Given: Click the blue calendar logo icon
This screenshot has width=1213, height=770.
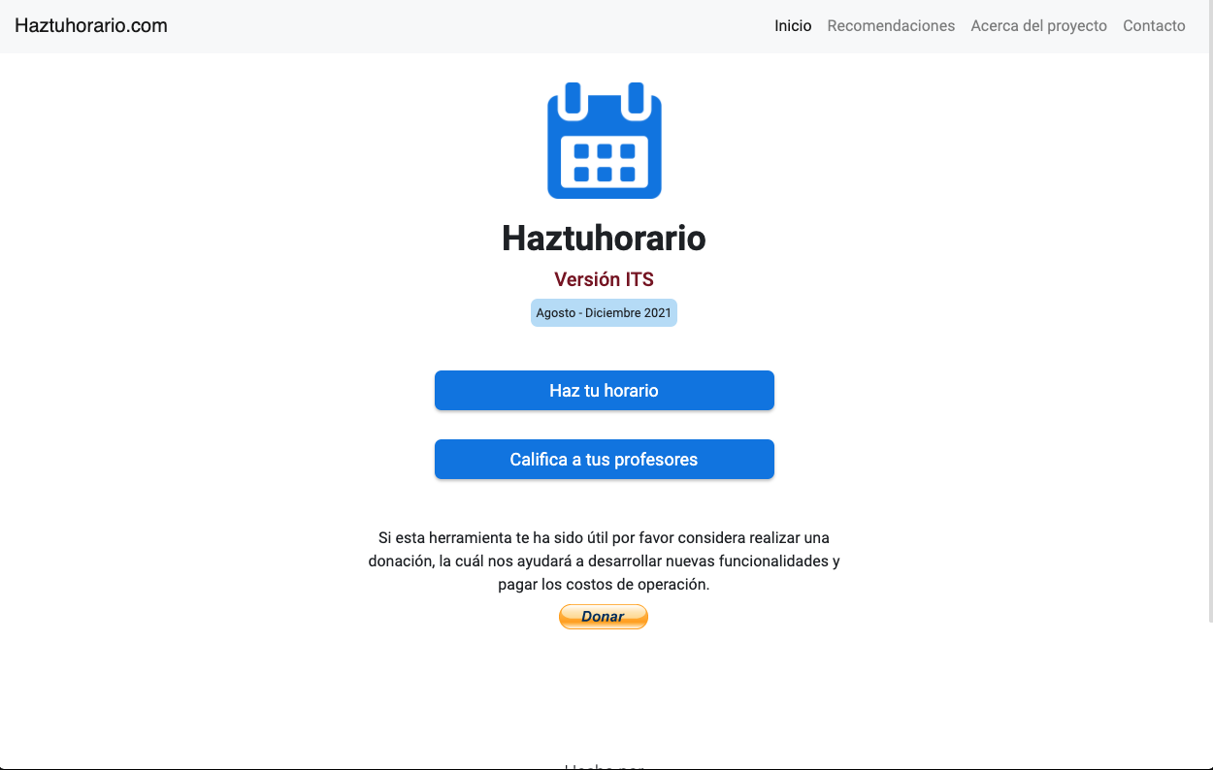Looking at the screenshot, I should [x=604, y=141].
